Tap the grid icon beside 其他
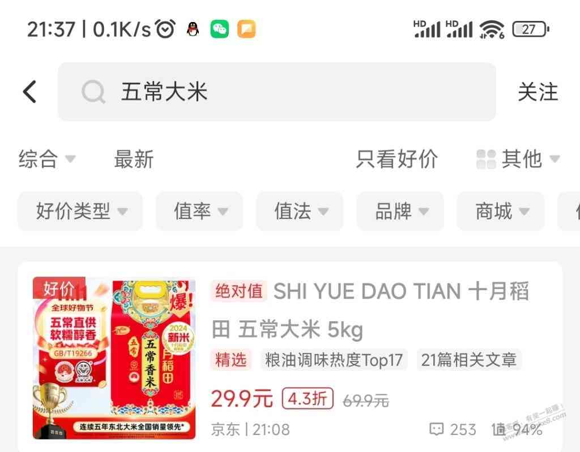Image resolution: width=580 pixels, height=452 pixels. pyautogui.click(x=485, y=160)
